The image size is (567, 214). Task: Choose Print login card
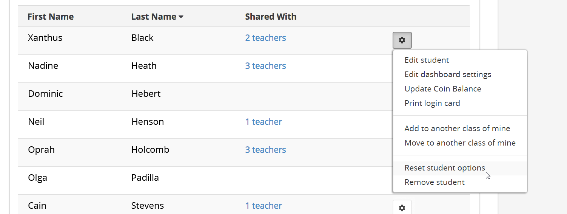coord(432,103)
